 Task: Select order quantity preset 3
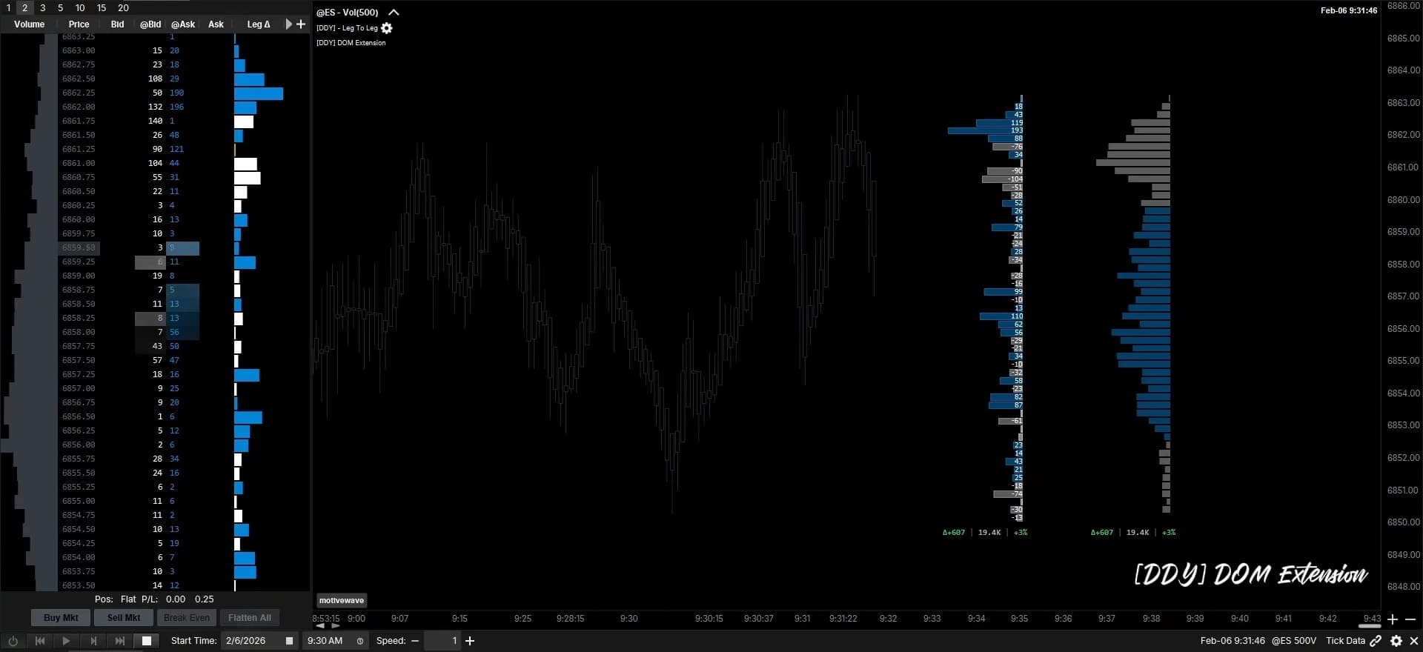(42, 7)
